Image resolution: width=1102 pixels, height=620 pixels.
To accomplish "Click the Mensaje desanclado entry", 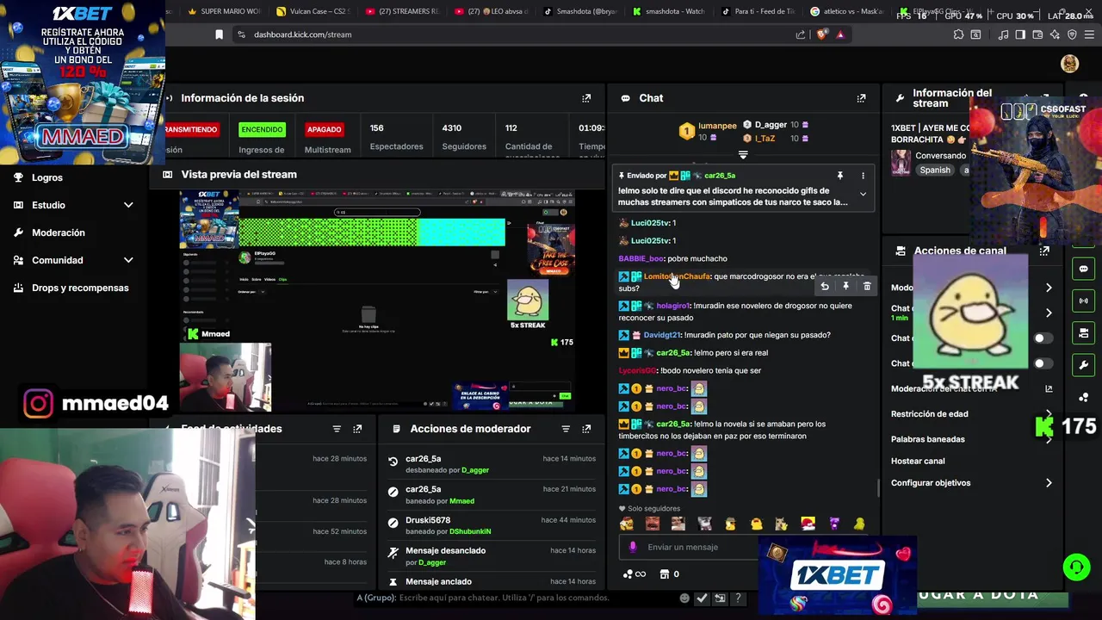I will [x=492, y=556].
